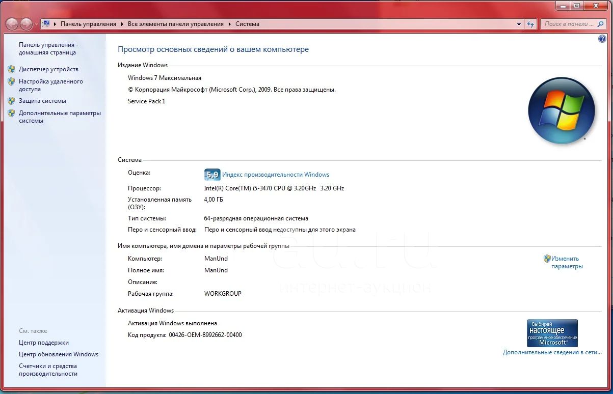
Task: Open Настройка удаленного доступа link
Action: [51, 85]
